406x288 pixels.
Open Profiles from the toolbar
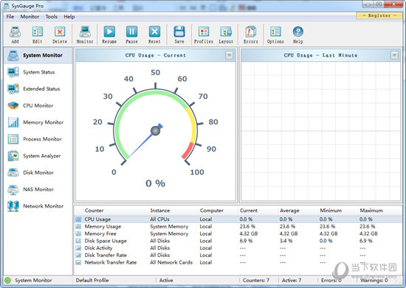pos(204,35)
